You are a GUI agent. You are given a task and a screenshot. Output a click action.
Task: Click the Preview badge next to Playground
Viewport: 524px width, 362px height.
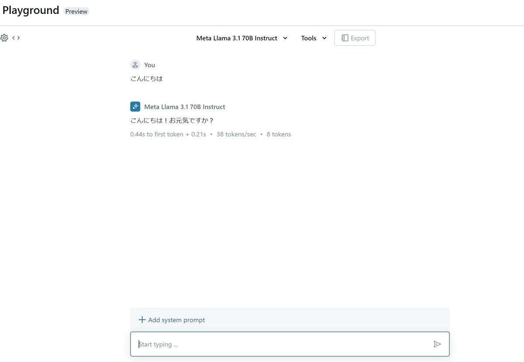[76, 11]
